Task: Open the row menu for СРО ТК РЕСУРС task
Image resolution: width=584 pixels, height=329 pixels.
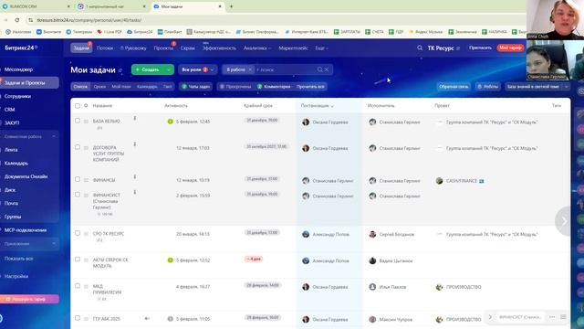Action: [86, 234]
